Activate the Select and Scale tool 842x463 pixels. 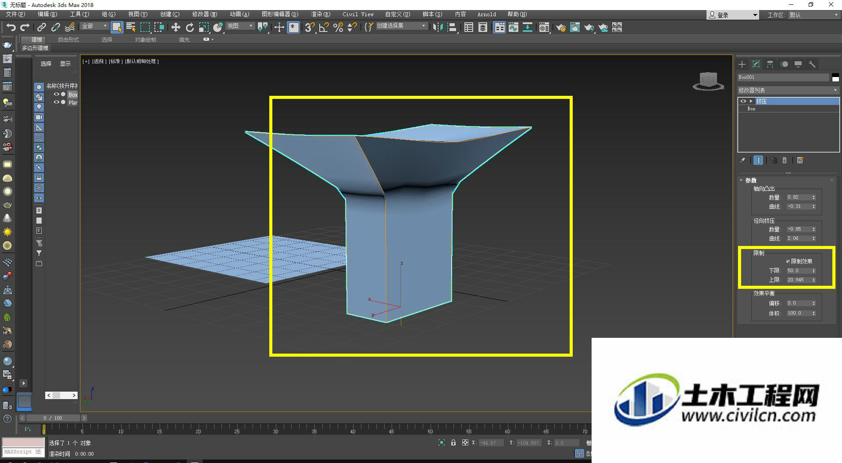tap(203, 27)
